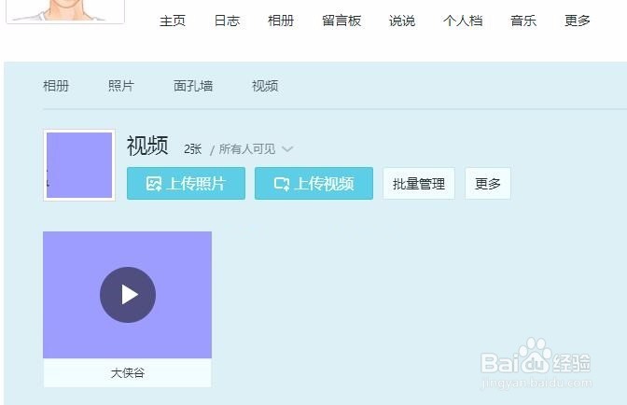Click the profile avatar picture
Viewport: 627px width, 405px height.
click(65, 11)
